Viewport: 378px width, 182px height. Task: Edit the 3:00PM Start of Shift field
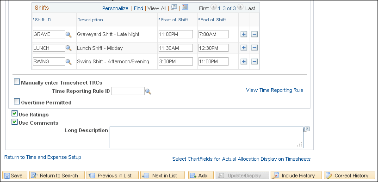coord(176,61)
